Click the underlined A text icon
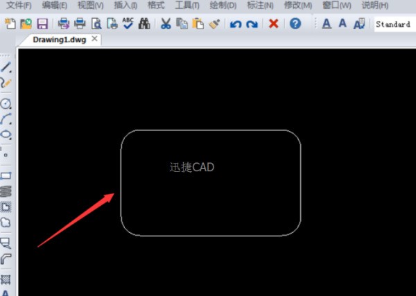Viewport: 416px width, 296px height. pos(327,24)
